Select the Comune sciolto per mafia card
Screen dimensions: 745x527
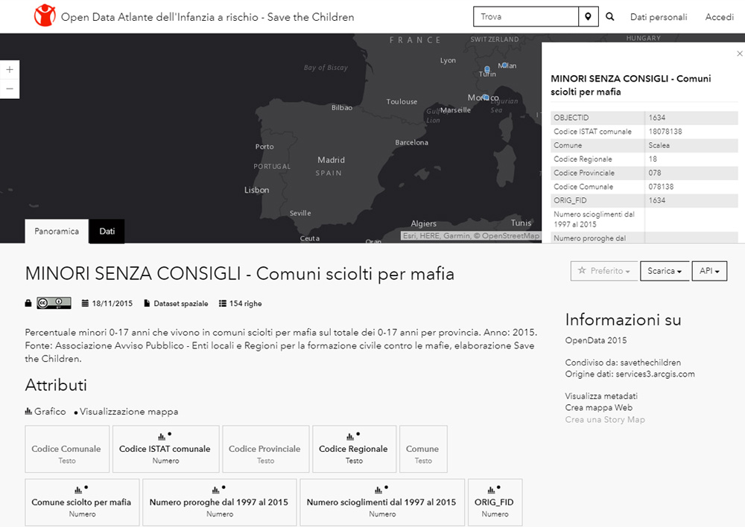tap(82, 502)
